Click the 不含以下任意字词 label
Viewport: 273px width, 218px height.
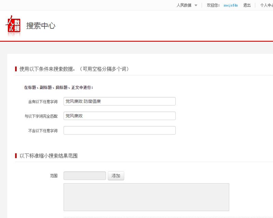point(43,131)
